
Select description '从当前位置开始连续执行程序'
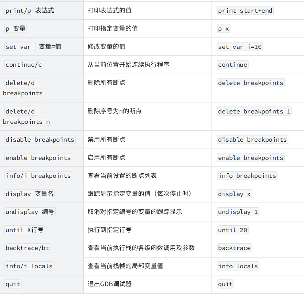pyautogui.click(x=128, y=65)
